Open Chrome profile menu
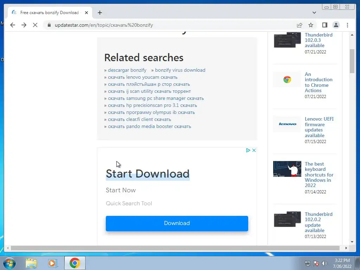Viewport: 360px width, 270px height. click(x=336, y=25)
